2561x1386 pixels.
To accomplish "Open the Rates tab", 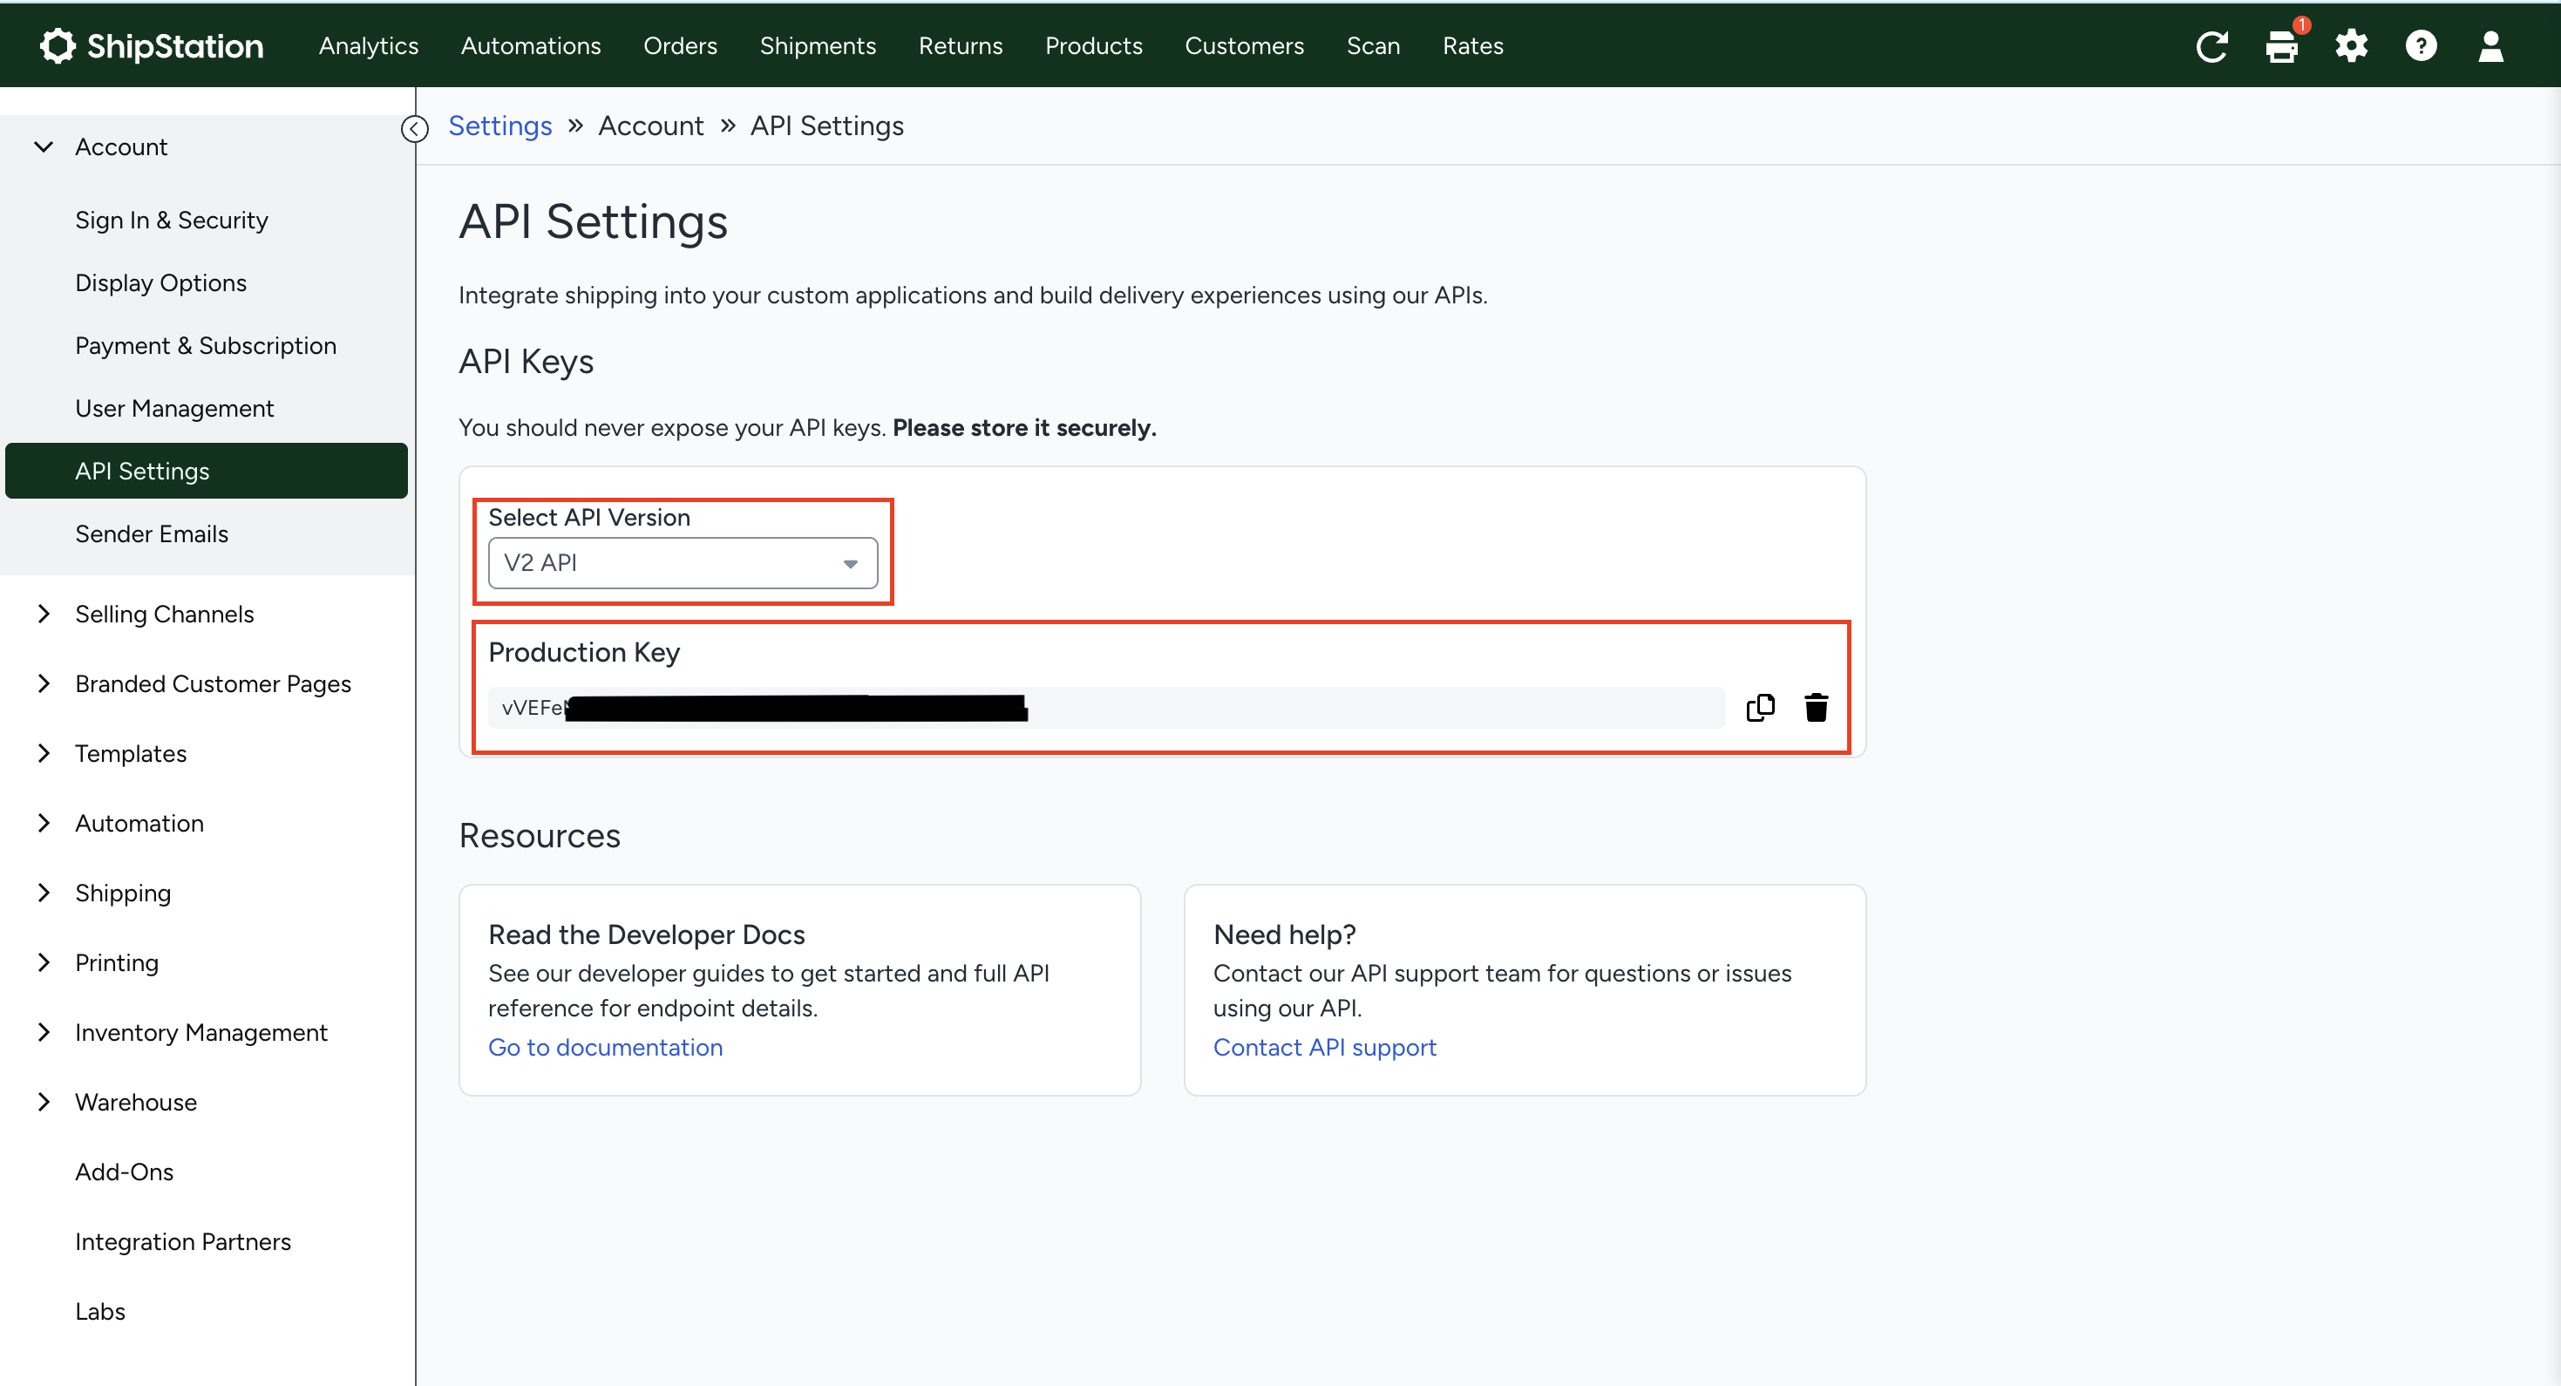I will click(x=1472, y=45).
